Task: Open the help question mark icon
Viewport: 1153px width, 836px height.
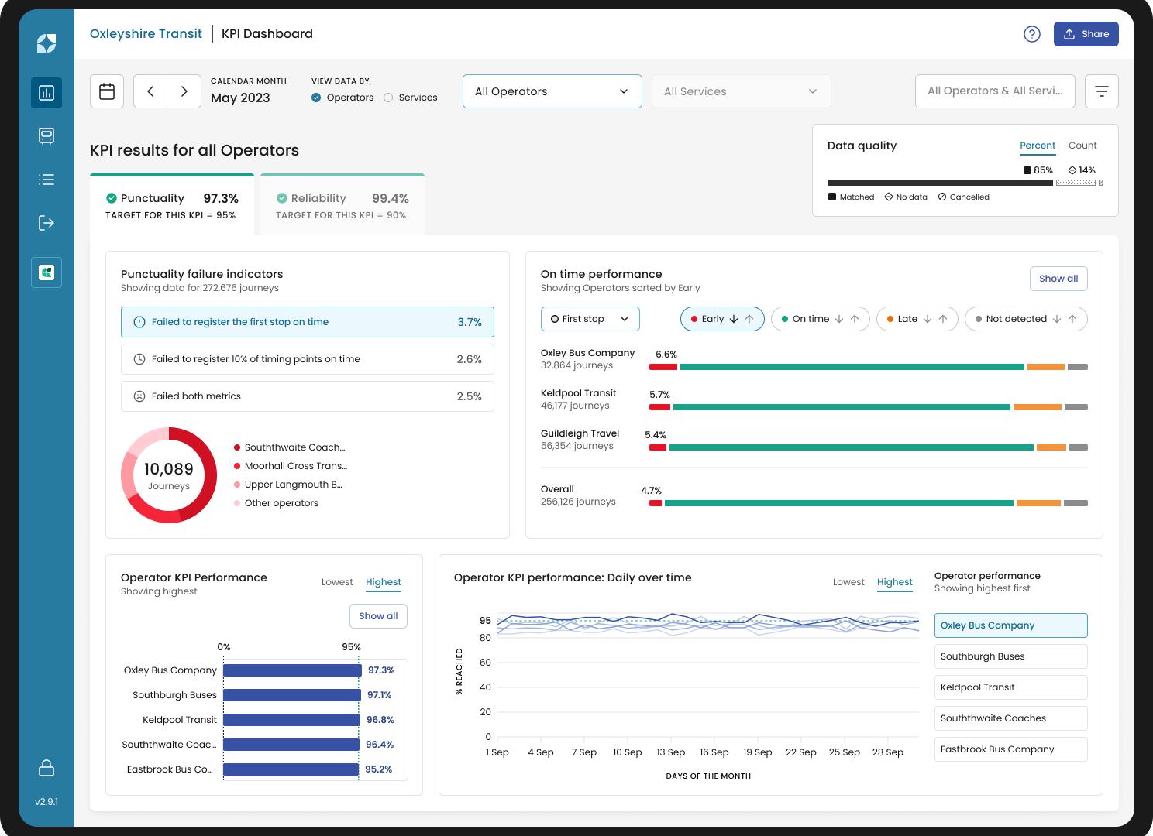Action: pos(1031,34)
